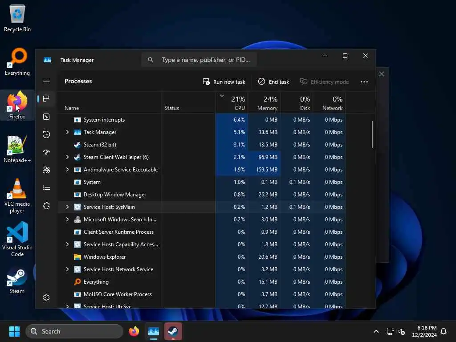The height and width of the screenshot is (342, 456).
Task: Open the Details sidebar icon
Action: 46,188
